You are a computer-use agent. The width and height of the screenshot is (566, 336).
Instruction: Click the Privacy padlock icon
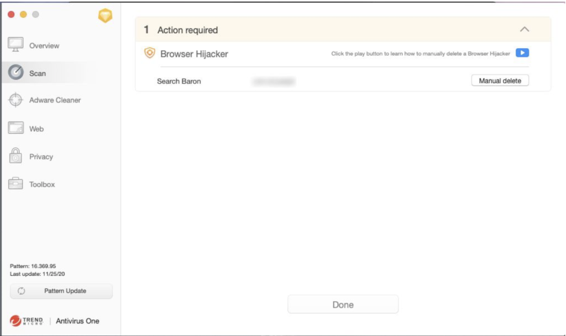[x=15, y=156]
